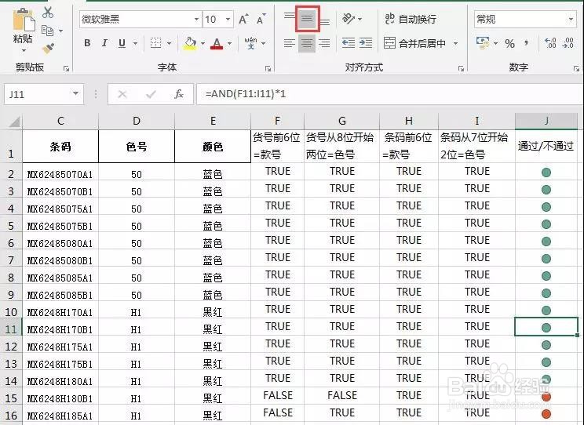Click header cell 颜色

click(x=213, y=147)
